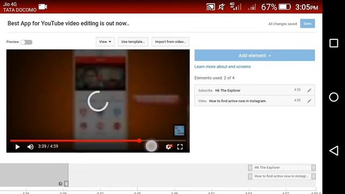This screenshot has height=194, width=345.
Task: Click the Save button
Action: click(x=307, y=24)
